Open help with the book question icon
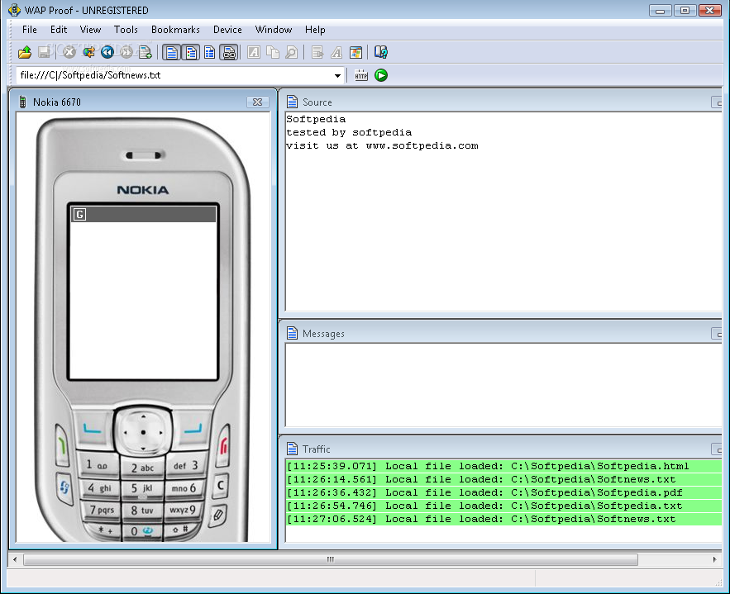 (381, 52)
